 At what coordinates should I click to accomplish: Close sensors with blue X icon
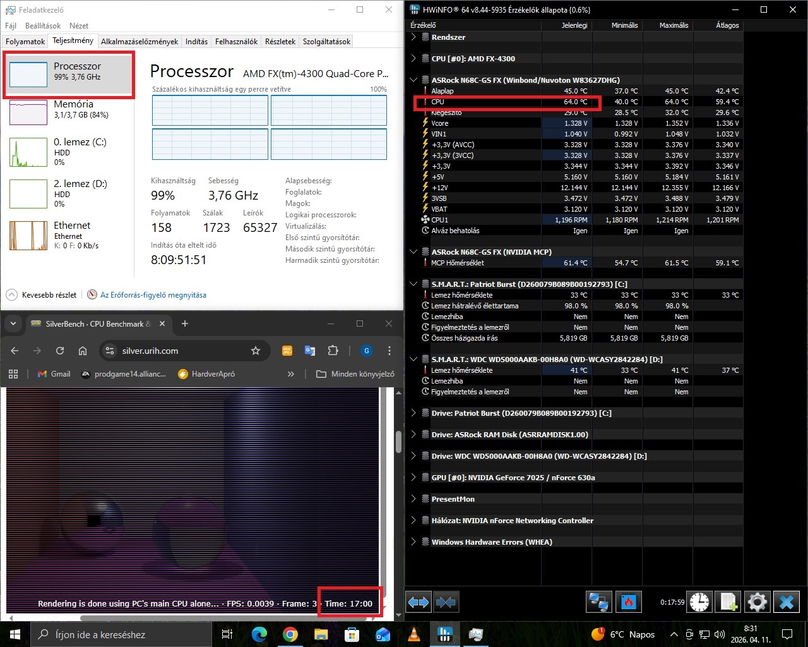coord(787,602)
